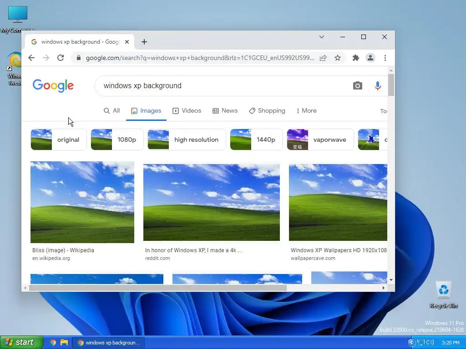Image resolution: width=466 pixels, height=349 pixels.
Task: Select the Images tab
Action: click(x=146, y=111)
